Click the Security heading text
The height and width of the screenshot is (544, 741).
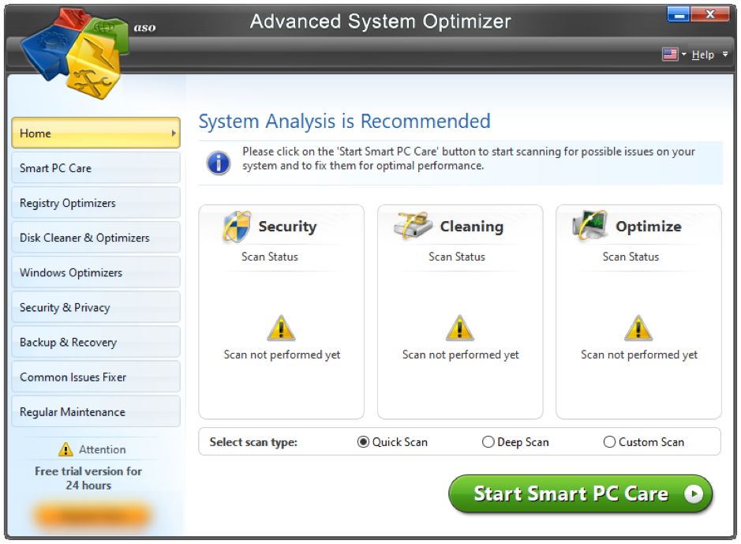pos(287,227)
